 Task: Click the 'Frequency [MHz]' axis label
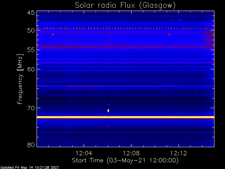(20, 79)
